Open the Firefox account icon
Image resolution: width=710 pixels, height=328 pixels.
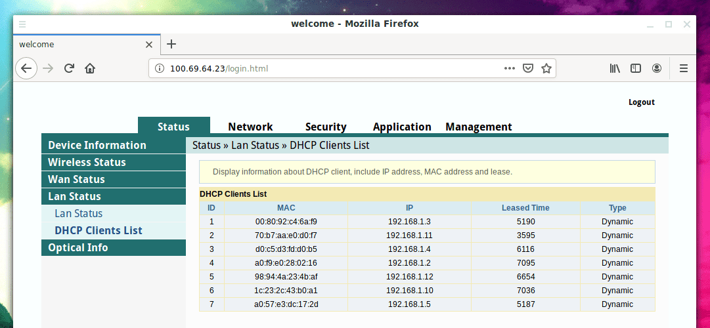pos(657,68)
